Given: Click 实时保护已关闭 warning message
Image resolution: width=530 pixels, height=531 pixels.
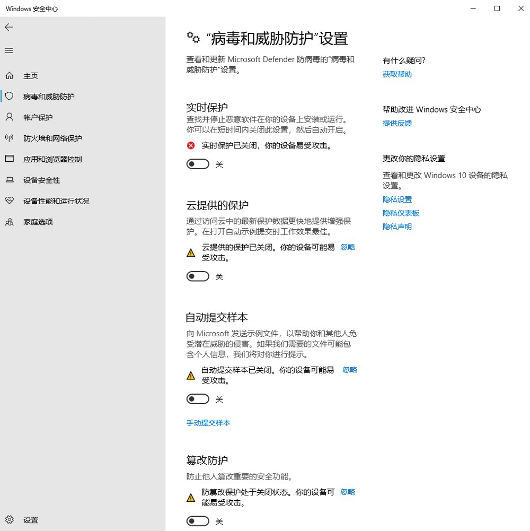Looking at the screenshot, I should [x=267, y=146].
